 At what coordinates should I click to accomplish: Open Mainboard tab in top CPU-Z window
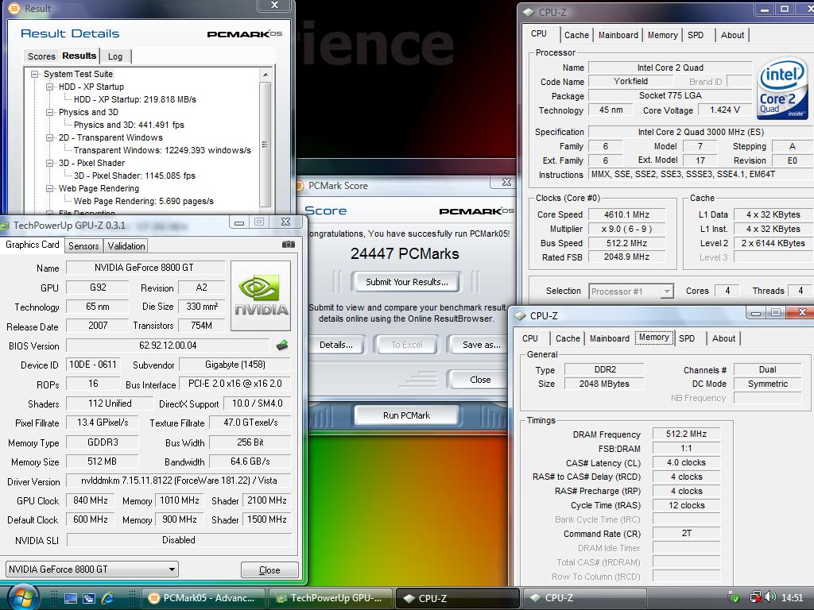pos(618,35)
